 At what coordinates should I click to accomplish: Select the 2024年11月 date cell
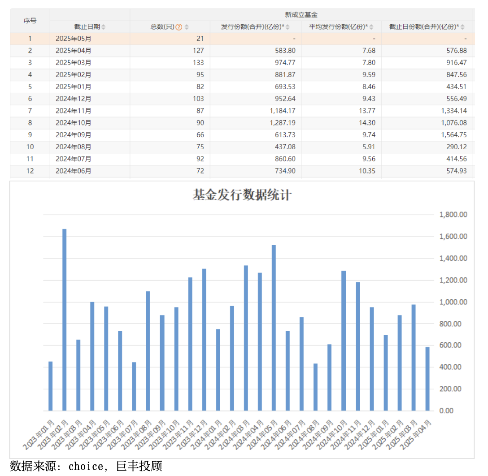click(74, 111)
